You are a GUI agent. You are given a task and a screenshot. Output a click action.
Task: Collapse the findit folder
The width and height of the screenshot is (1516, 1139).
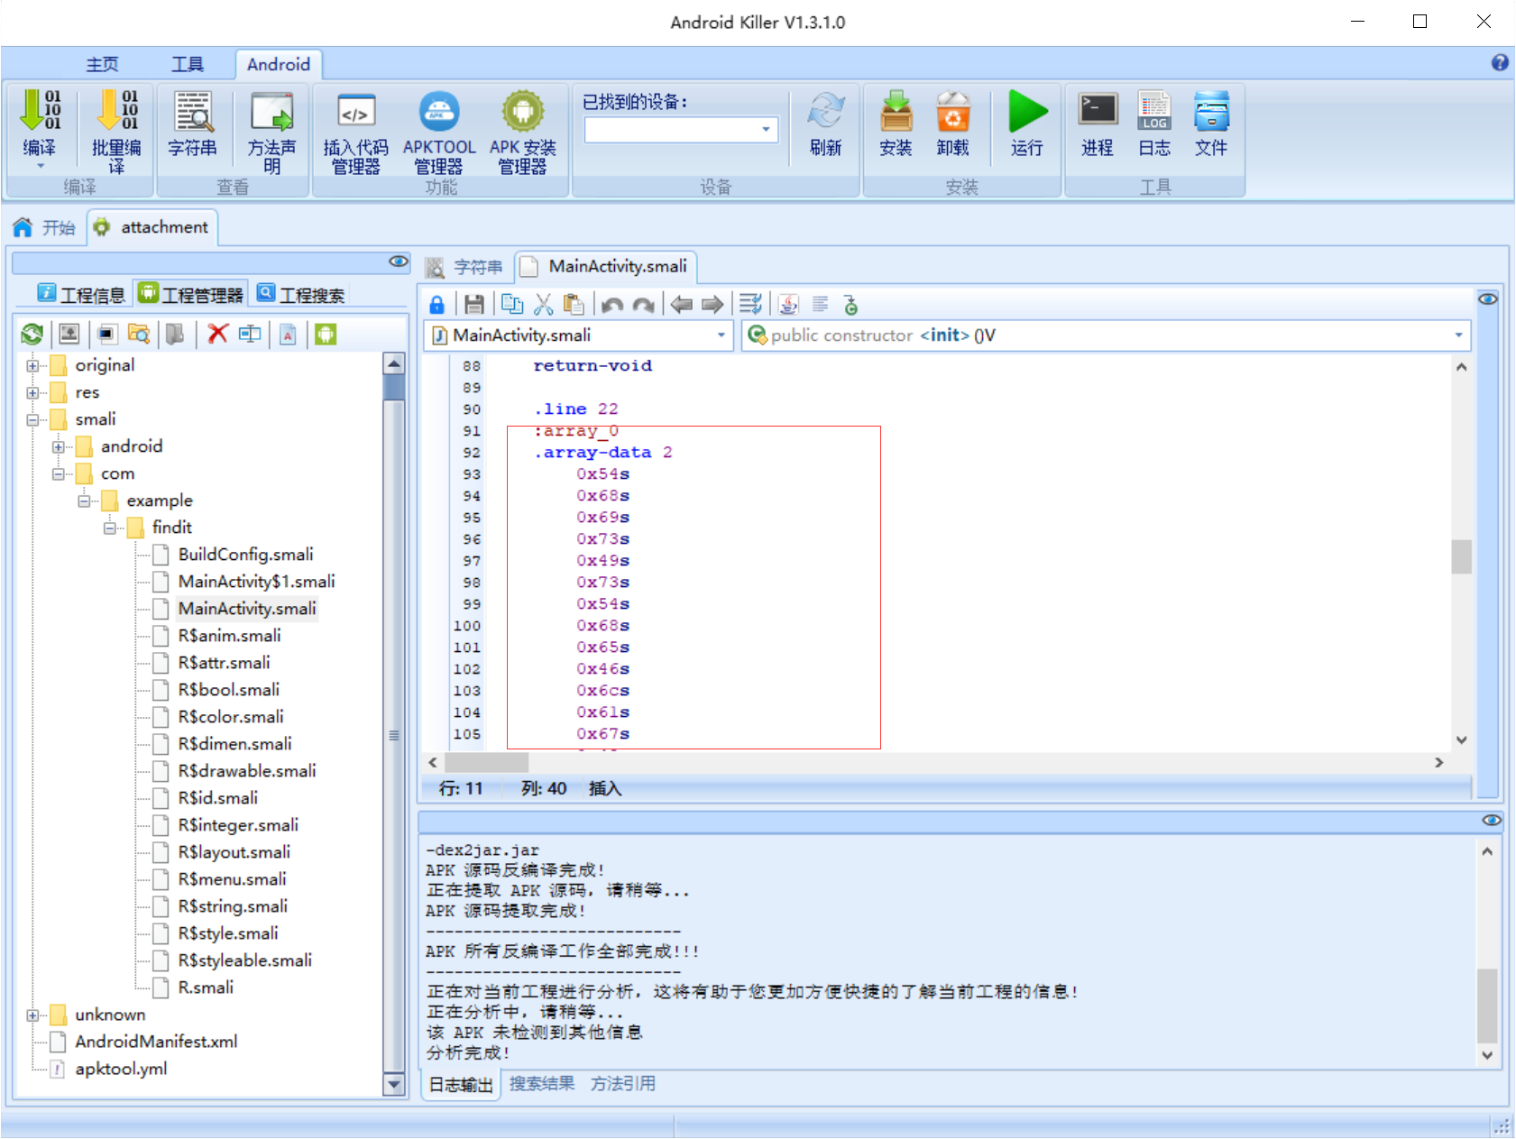pos(109,528)
